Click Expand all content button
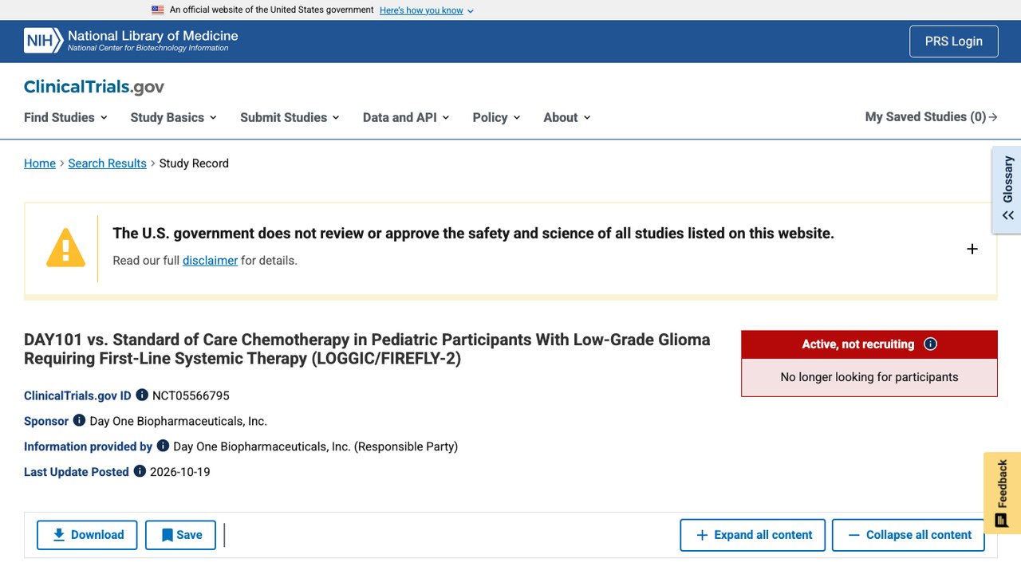This screenshot has width=1021, height=574. (754, 535)
